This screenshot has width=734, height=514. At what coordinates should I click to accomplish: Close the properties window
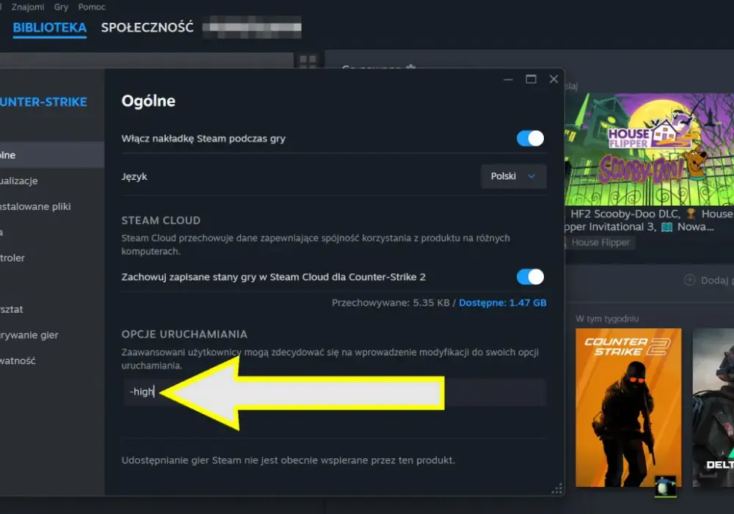553,79
